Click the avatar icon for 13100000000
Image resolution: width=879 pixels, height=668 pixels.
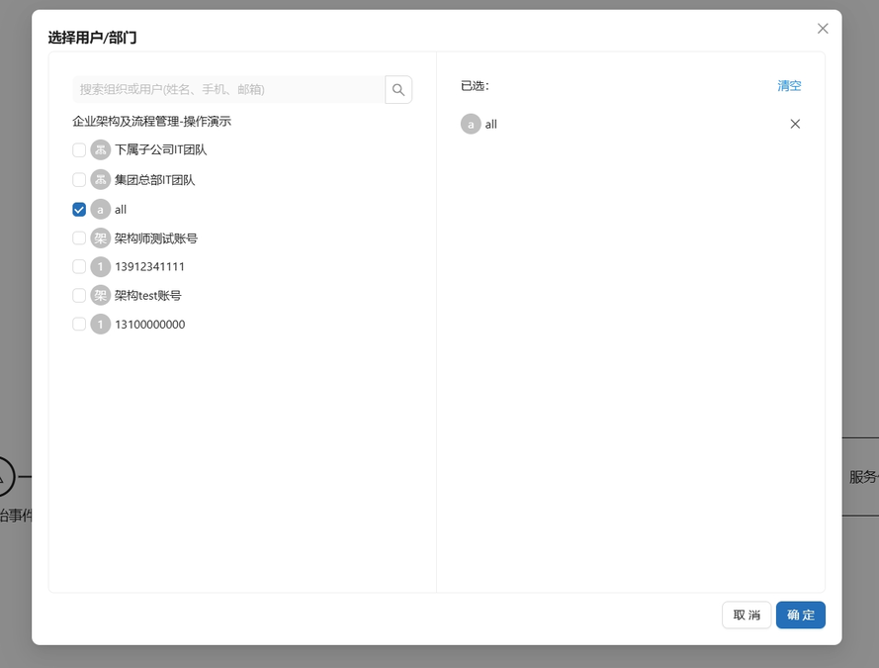100,324
